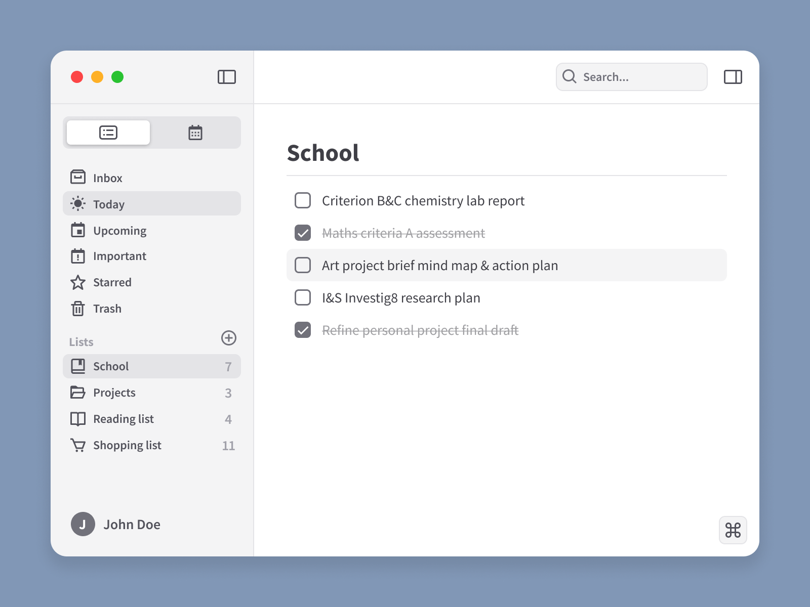
Task: Click the Shopping list count 11
Action: pos(228,446)
